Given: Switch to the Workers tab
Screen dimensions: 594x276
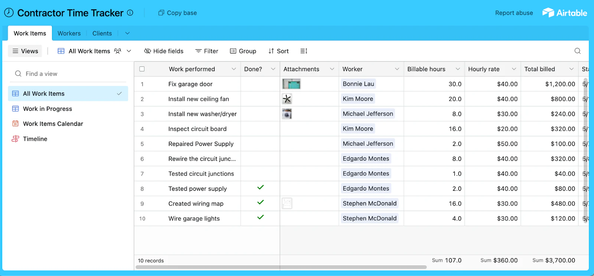Looking at the screenshot, I should coord(69,33).
